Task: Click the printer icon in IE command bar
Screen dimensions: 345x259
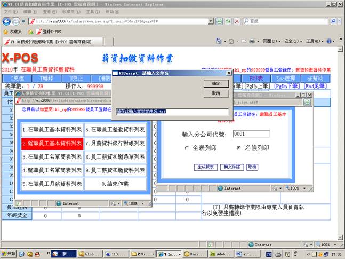Action: (252, 41)
